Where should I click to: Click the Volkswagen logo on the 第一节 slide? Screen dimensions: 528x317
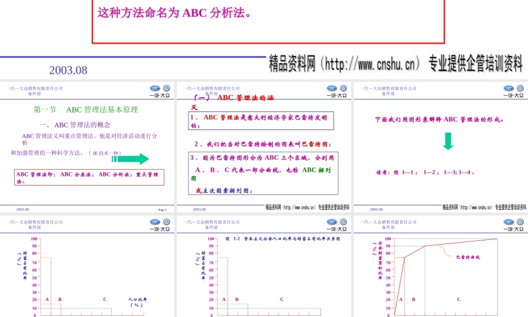[166, 88]
